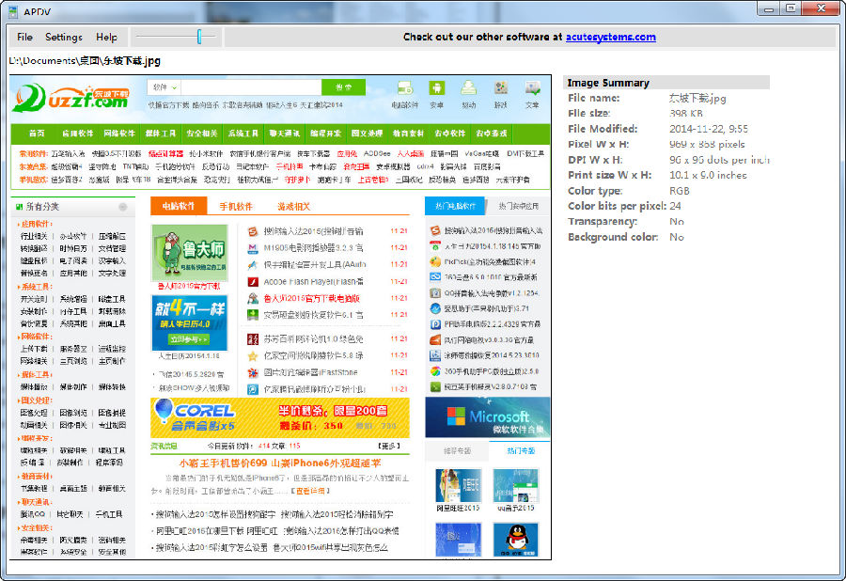Open the 软件 dropdown beside the search box
The image size is (846, 581).
pos(164,86)
